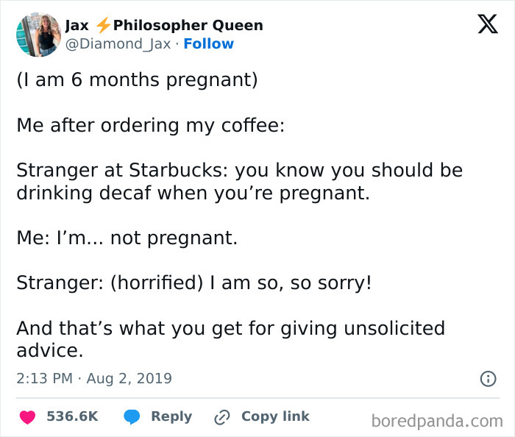Click the 'Stranger: (horrified)' apology line

pyautogui.click(x=194, y=283)
